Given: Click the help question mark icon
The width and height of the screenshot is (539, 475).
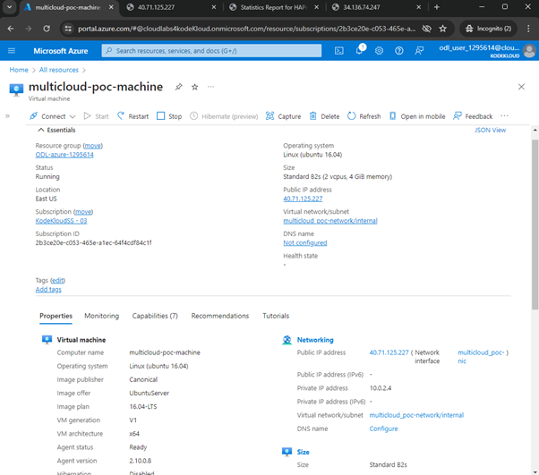Looking at the screenshot, I should (x=399, y=51).
